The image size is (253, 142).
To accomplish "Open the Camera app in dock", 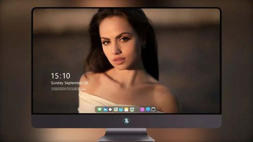I will tap(153, 109).
